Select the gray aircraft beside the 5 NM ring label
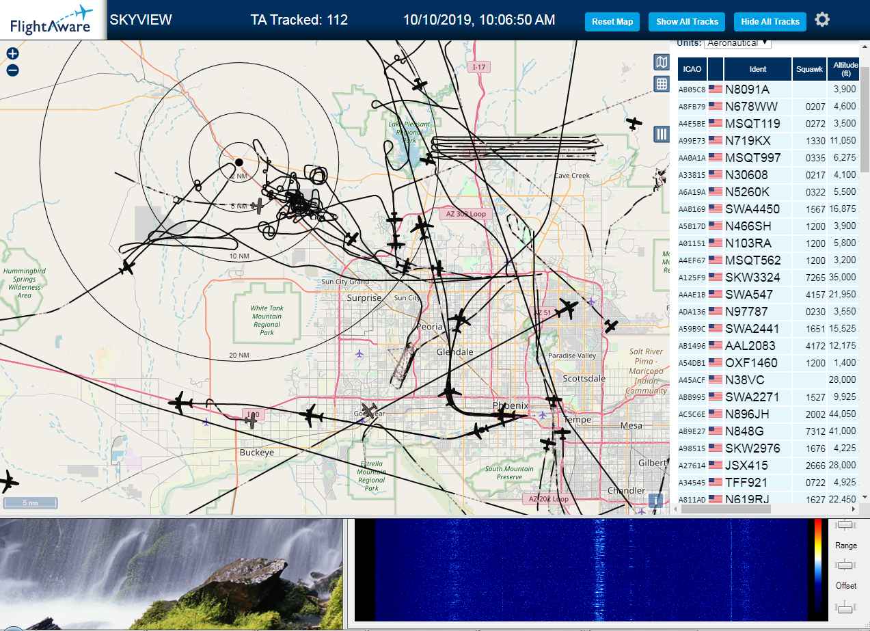This screenshot has width=870, height=631. [x=257, y=205]
